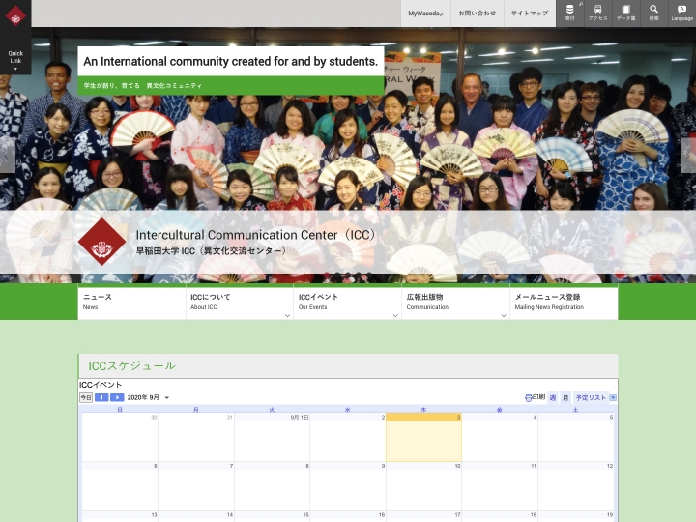Image resolution: width=696 pixels, height=522 pixels.
Task: Click the green 学生が創り、育てる subtitle
Action: tap(142, 85)
